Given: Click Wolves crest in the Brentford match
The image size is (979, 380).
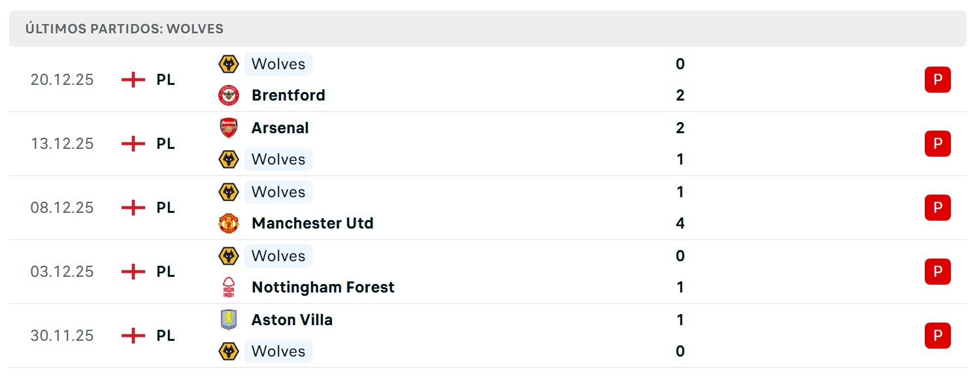Looking at the screenshot, I should 229,64.
